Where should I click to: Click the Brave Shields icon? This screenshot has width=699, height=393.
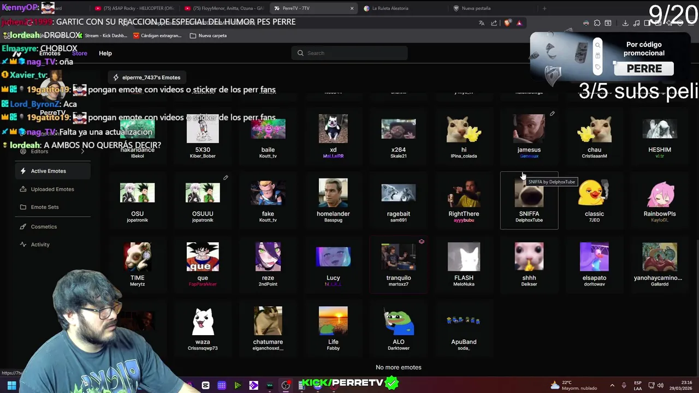507,23
